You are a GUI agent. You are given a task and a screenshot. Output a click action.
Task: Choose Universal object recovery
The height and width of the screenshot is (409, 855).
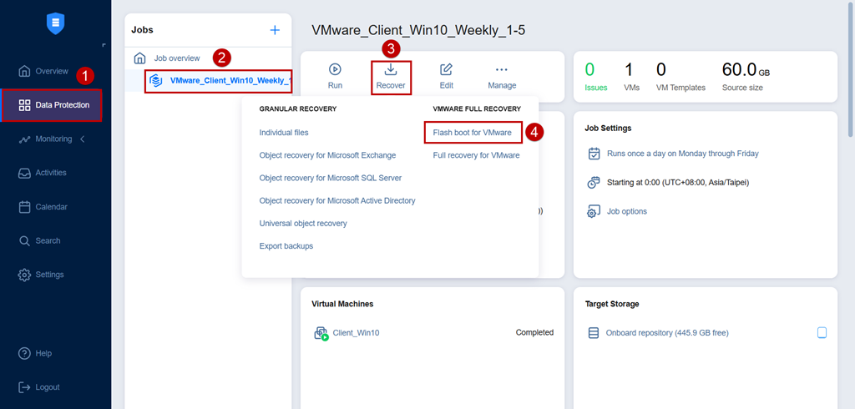point(303,224)
